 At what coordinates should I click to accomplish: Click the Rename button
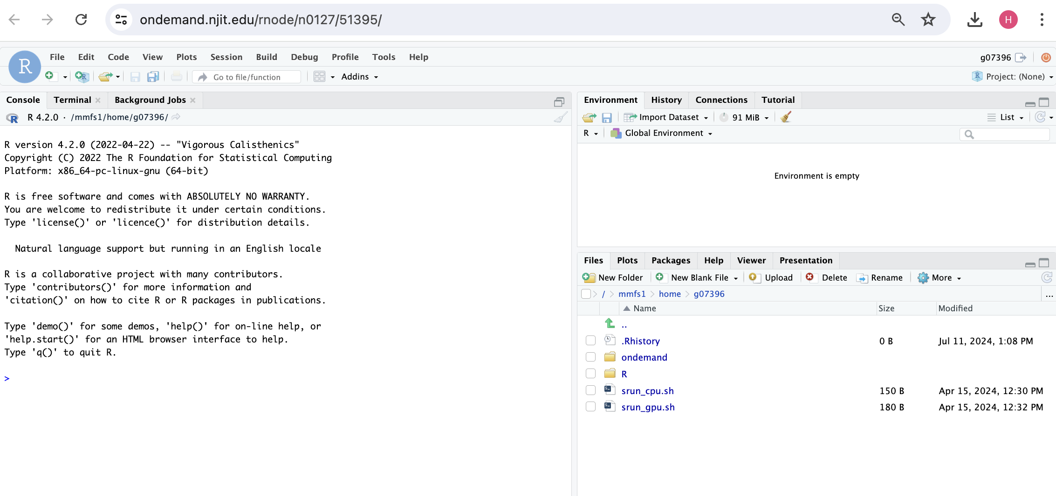click(880, 278)
